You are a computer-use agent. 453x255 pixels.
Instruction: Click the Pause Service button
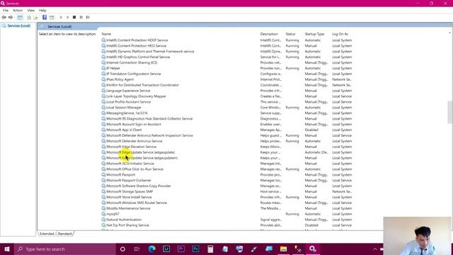81,17
